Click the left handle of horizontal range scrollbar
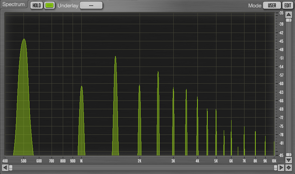This screenshot has width=295, height=174. click(x=11, y=168)
